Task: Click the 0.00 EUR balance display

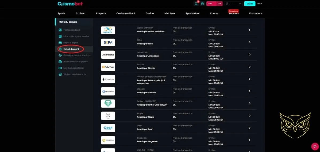Action: pos(214,4)
